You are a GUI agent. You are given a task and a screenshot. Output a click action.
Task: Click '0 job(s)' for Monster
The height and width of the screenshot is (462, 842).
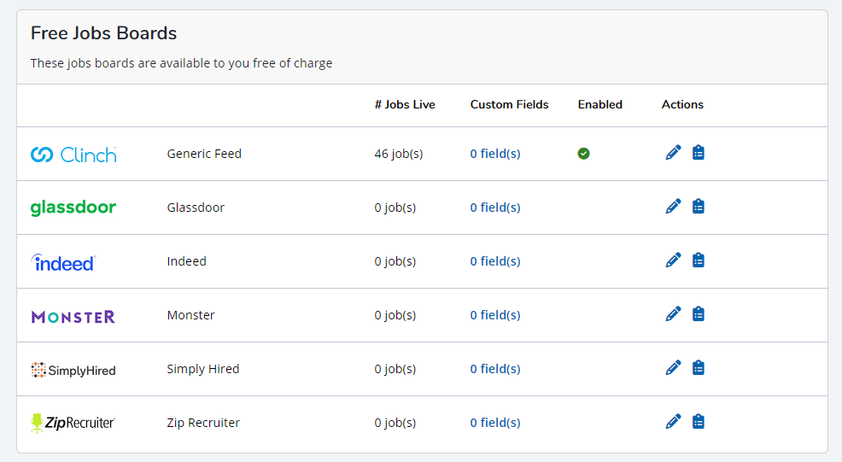click(x=395, y=315)
